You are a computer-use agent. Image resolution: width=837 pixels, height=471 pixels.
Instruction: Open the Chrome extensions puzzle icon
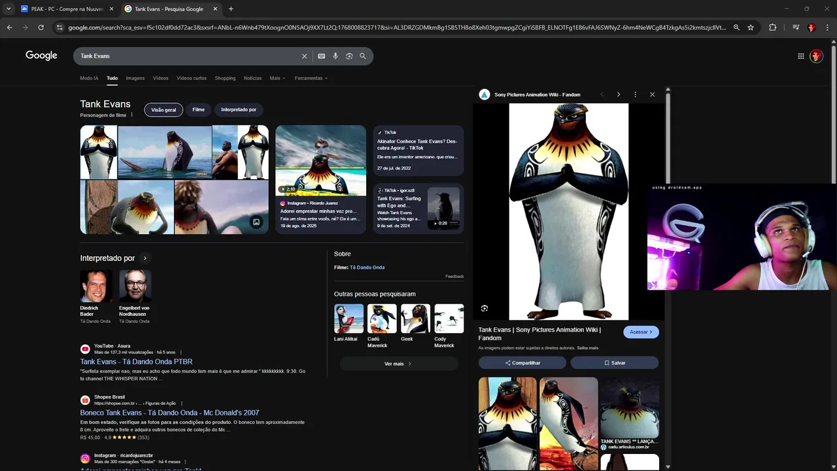point(773,27)
